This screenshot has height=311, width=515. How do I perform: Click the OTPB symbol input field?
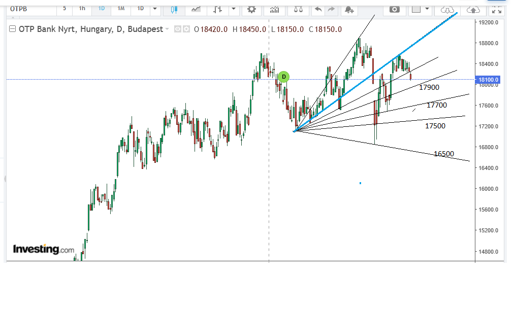31,9
